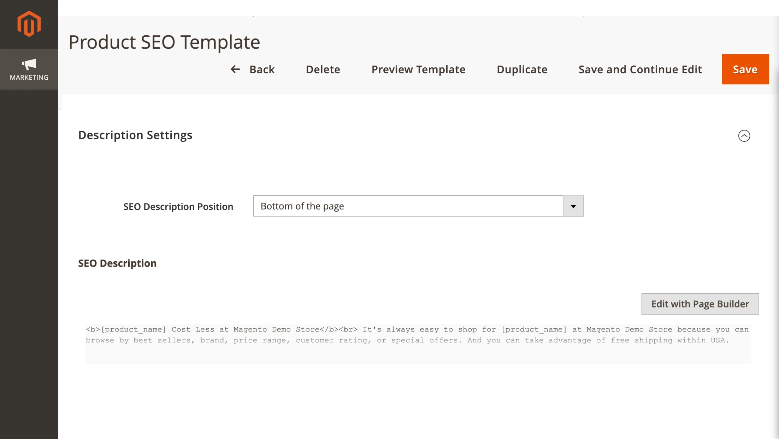Click the dropdown caret on the position selector
779x439 pixels.
coord(572,206)
